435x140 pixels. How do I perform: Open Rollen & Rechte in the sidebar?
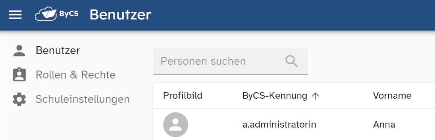[x=75, y=75]
